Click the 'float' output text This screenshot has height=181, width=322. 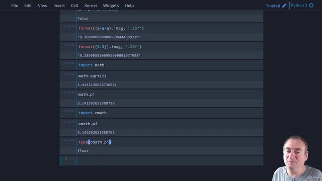pyautogui.click(x=83, y=151)
